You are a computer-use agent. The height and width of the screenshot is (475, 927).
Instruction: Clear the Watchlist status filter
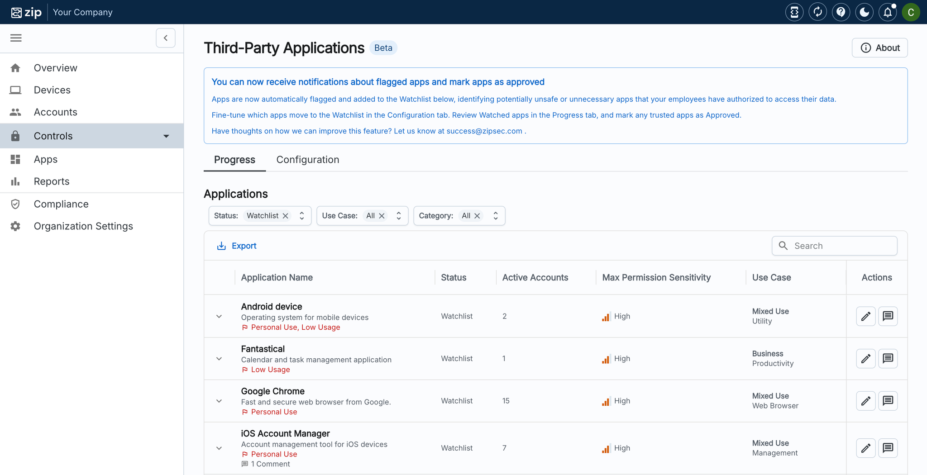286,216
